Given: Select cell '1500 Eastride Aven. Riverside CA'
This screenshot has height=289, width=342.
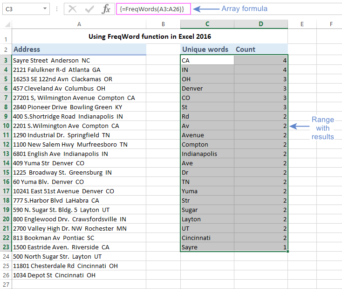Looking at the screenshot, I should coord(79,247).
